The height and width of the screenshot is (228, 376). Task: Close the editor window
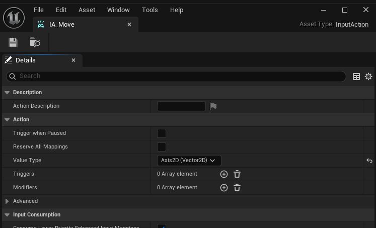coord(366,10)
